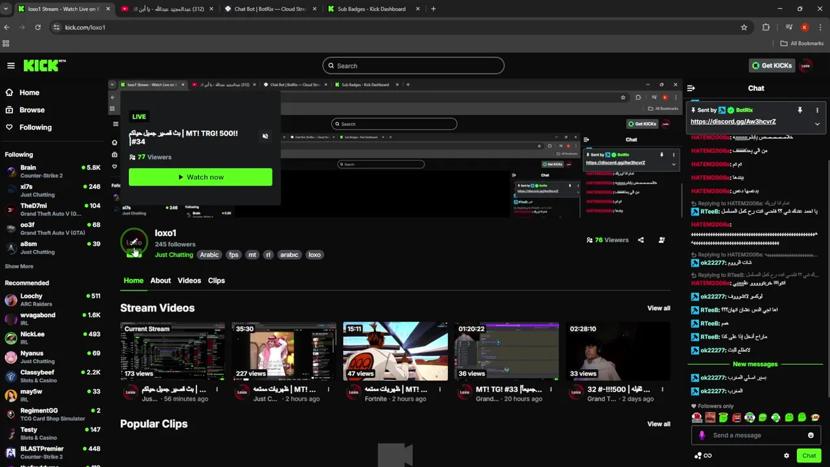Insert the red headphone emote
The width and height of the screenshot is (830, 467).
point(697,418)
